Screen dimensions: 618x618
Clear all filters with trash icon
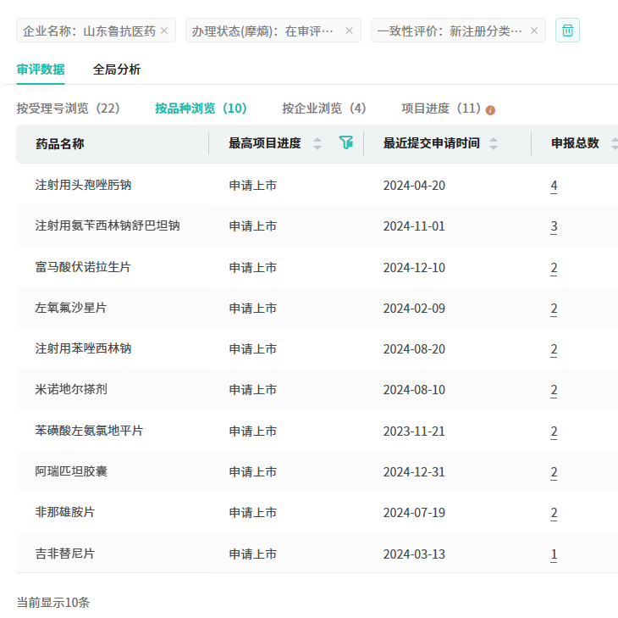pyautogui.click(x=567, y=31)
